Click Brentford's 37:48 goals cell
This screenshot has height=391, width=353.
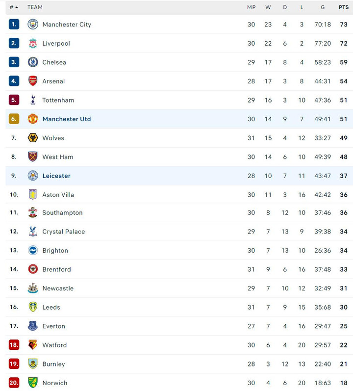[323, 269]
